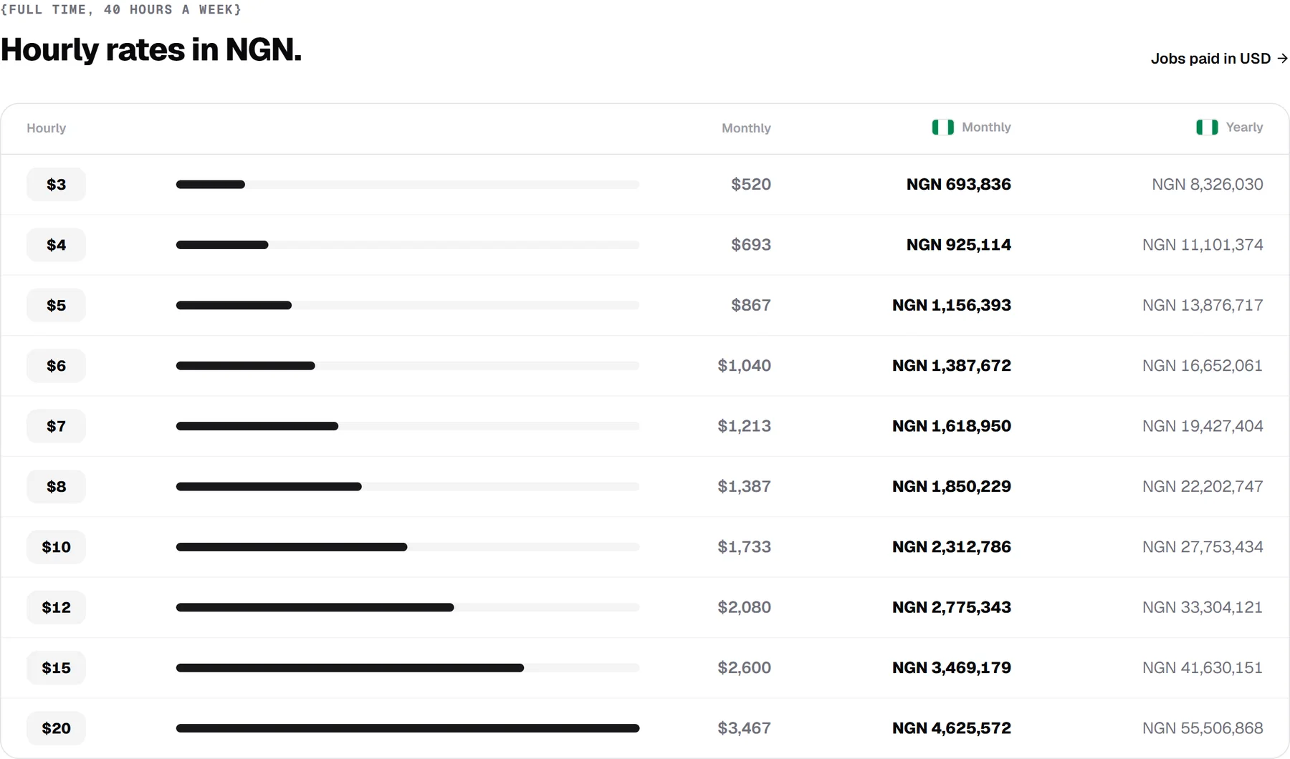Click the Yearly column header text
Image resolution: width=1290 pixels, height=759 pixels.
point(1244,127)
